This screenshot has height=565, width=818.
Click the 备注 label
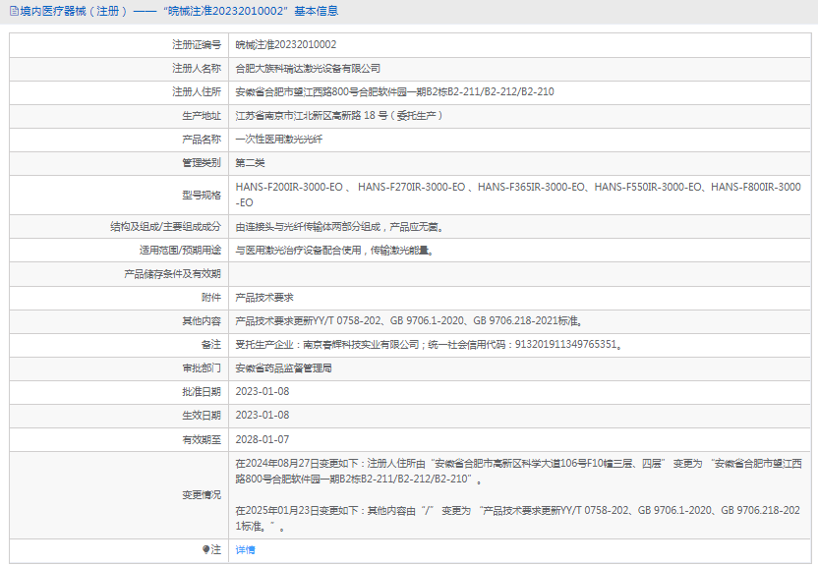(211, 345)
